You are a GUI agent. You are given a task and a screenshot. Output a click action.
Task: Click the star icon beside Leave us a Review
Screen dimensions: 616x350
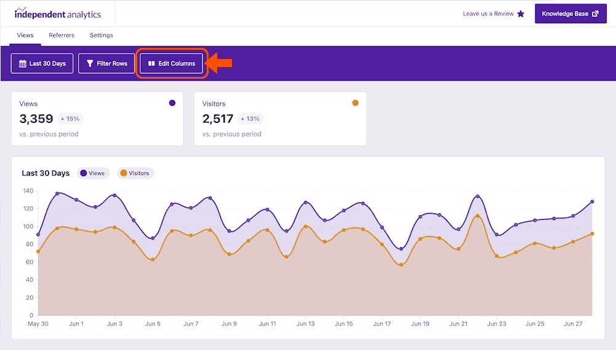pos(521,14)
